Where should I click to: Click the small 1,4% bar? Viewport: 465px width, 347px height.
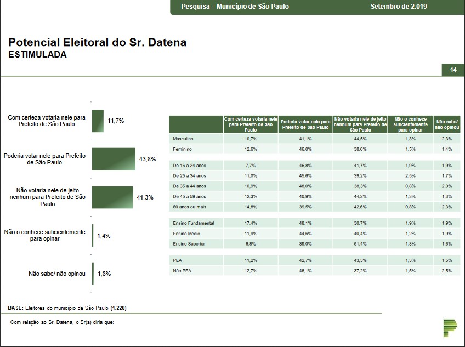pos(93,235)
